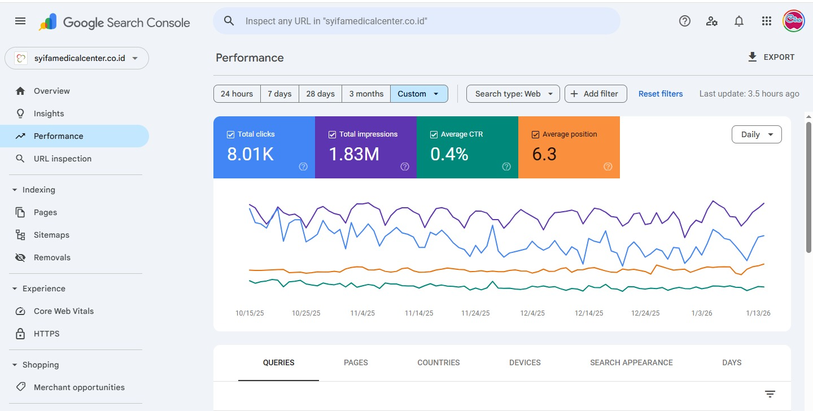The width and height of the screenshot is (813, 411).
Task: Select the 3 months date range
Action: [366, 93]
